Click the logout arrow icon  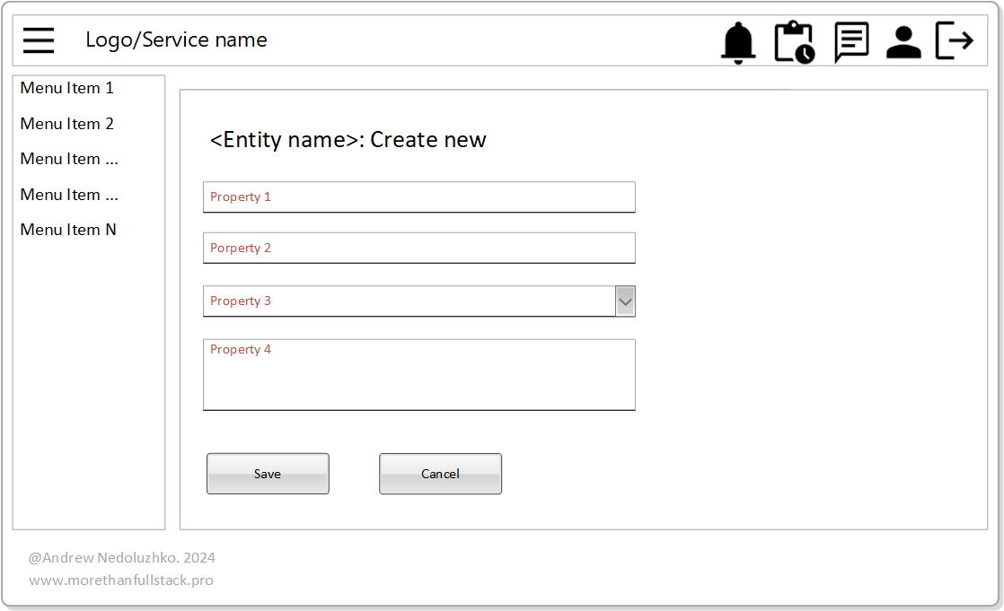tap(955, 41)
